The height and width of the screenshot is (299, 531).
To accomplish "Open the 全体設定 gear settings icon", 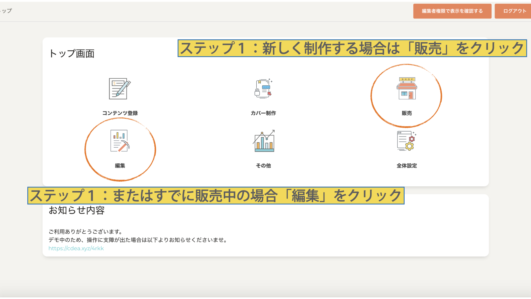I will coord(407,141).
